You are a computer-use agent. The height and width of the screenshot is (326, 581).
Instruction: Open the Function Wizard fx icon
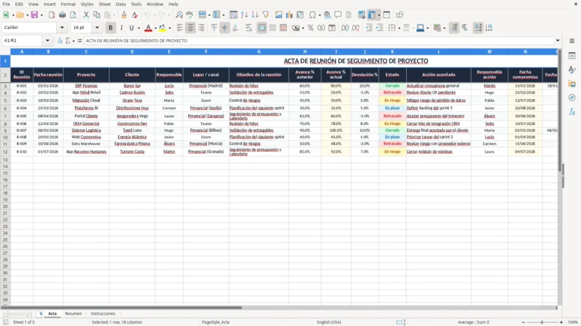pos(60,41)
